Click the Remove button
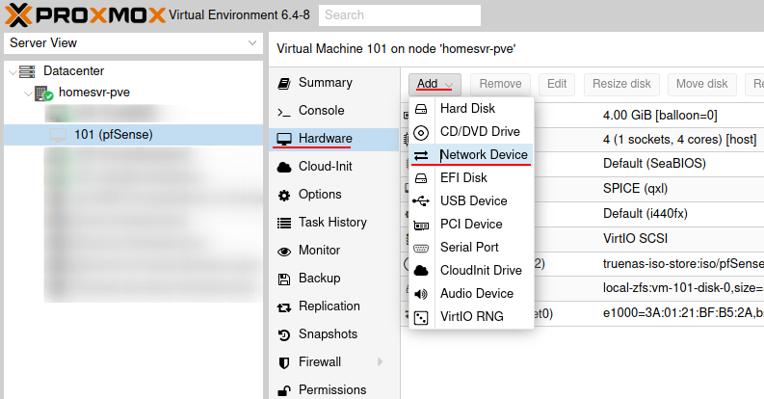This screenshot has width=764, height=399. (x=500, y=84)
